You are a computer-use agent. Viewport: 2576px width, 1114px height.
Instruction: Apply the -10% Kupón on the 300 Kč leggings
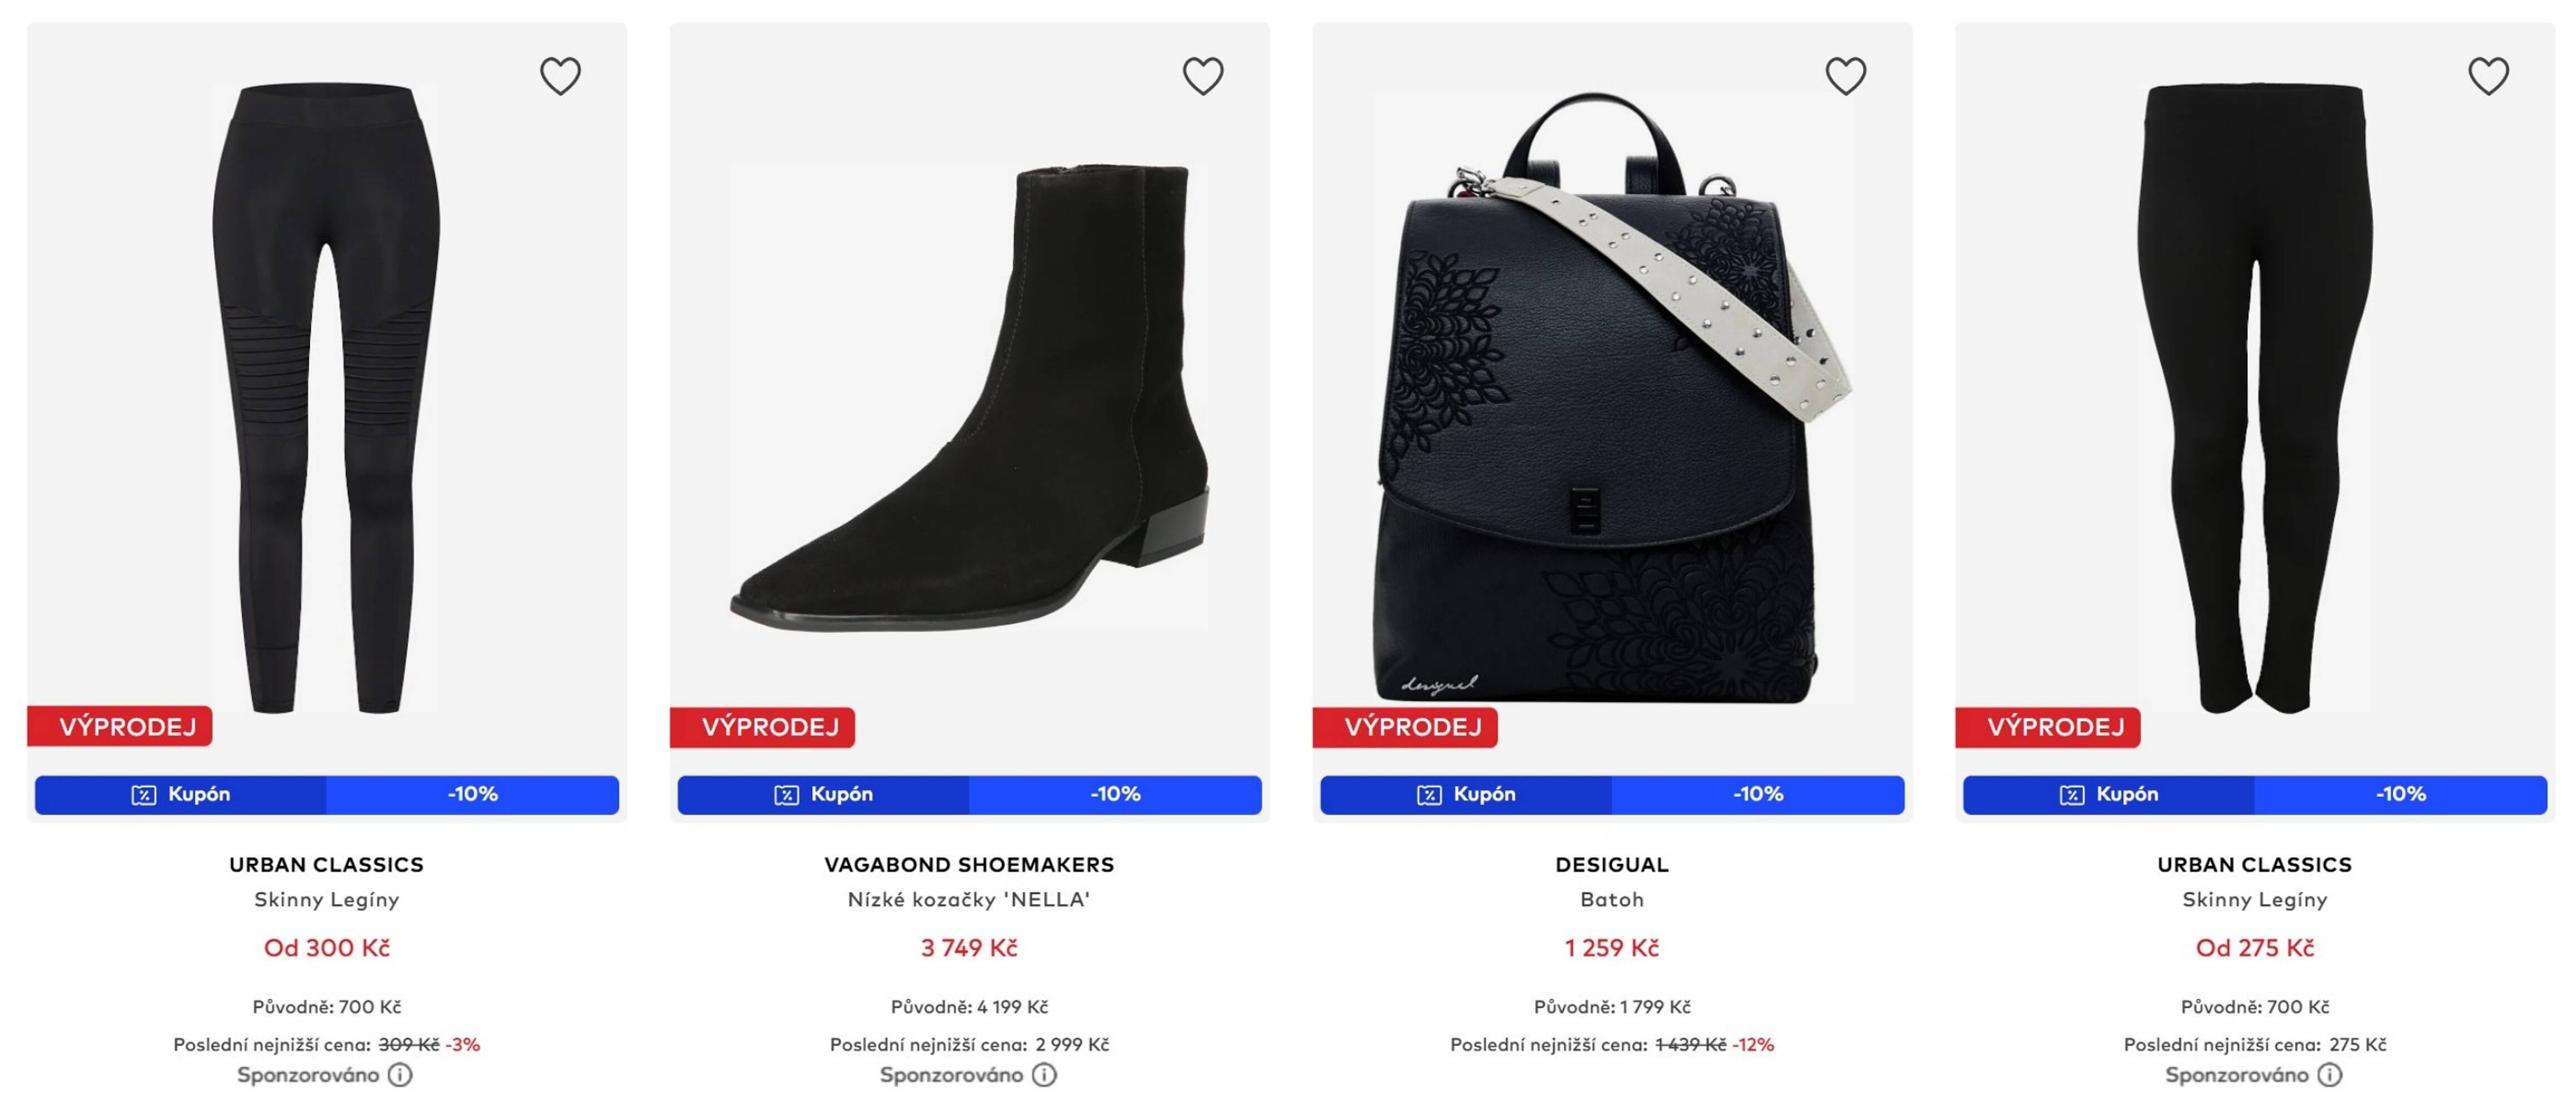pyautogui.click(x=326, y=795)
